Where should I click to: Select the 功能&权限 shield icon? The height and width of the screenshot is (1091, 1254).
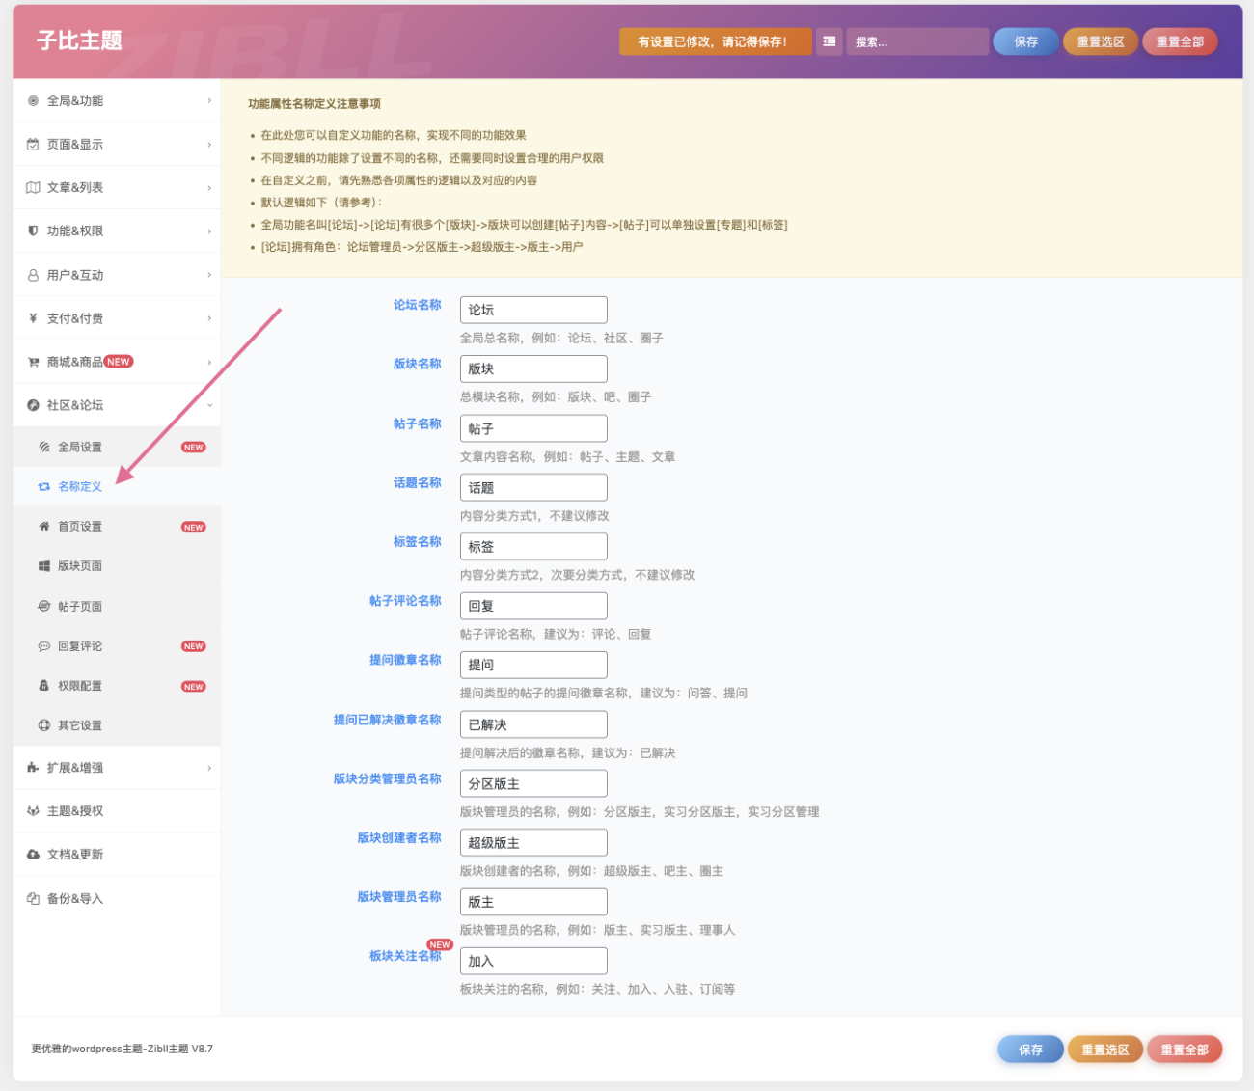[32, 231]
